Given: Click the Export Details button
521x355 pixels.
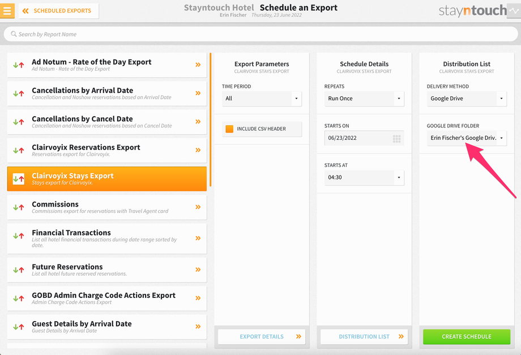Looking at the screenshot, I should pos(262,337).
